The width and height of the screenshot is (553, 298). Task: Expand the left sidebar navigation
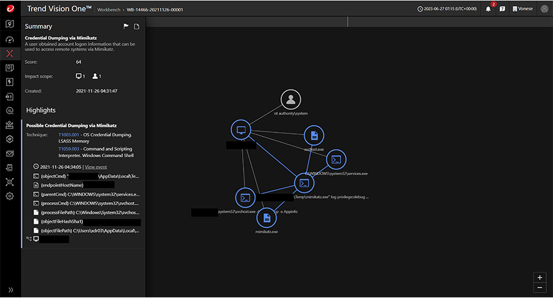point(10,289)
